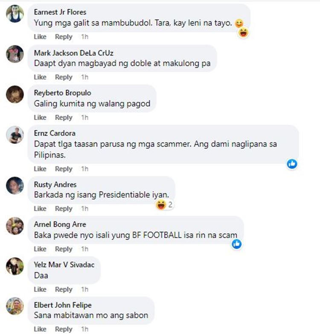This screenshot has height=334, width=320.
Task: Reply to Rusty Andres' comment
Action: tap(64, 209)
